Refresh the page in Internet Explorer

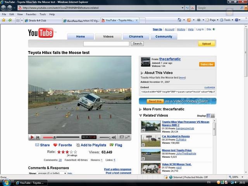tap(187, 8)
